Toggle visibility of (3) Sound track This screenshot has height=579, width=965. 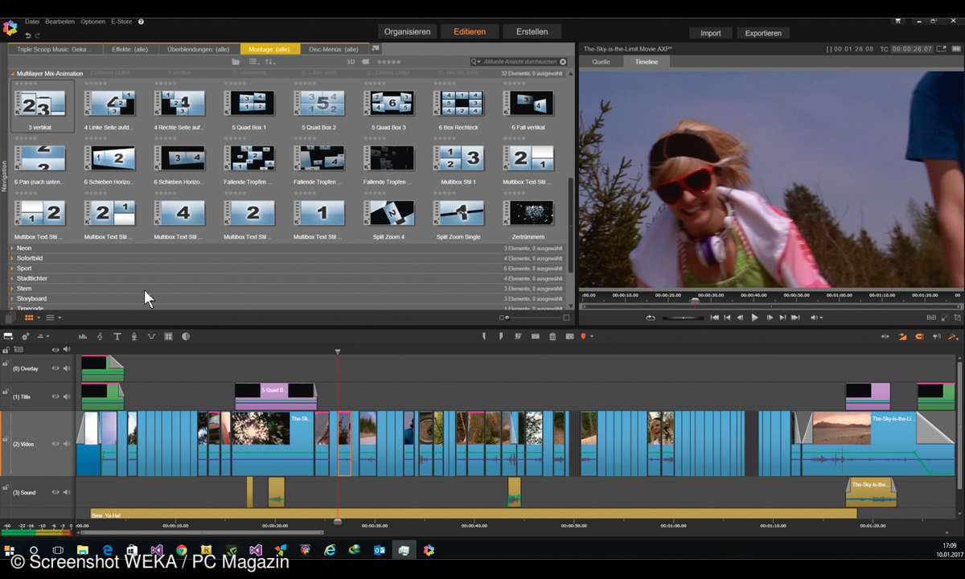click(x=55, y=492)
